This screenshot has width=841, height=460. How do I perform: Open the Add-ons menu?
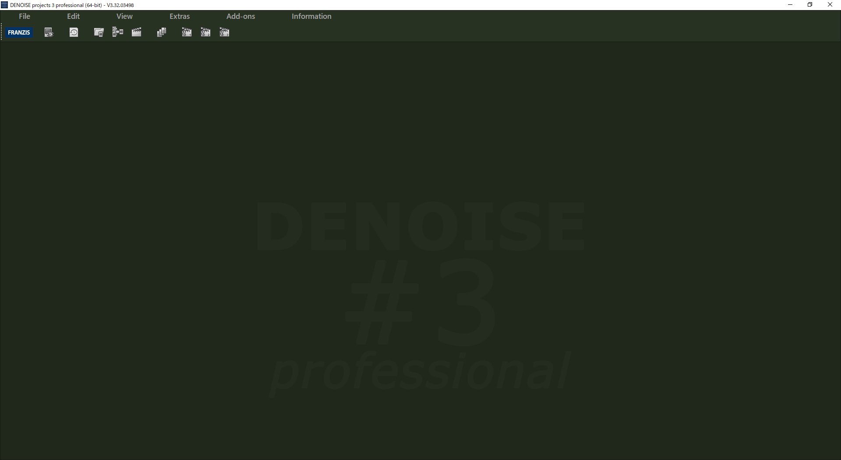coord(240,16)
